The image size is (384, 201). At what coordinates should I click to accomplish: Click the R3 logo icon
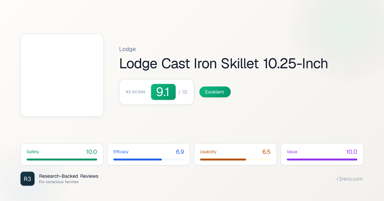(28, 179)
